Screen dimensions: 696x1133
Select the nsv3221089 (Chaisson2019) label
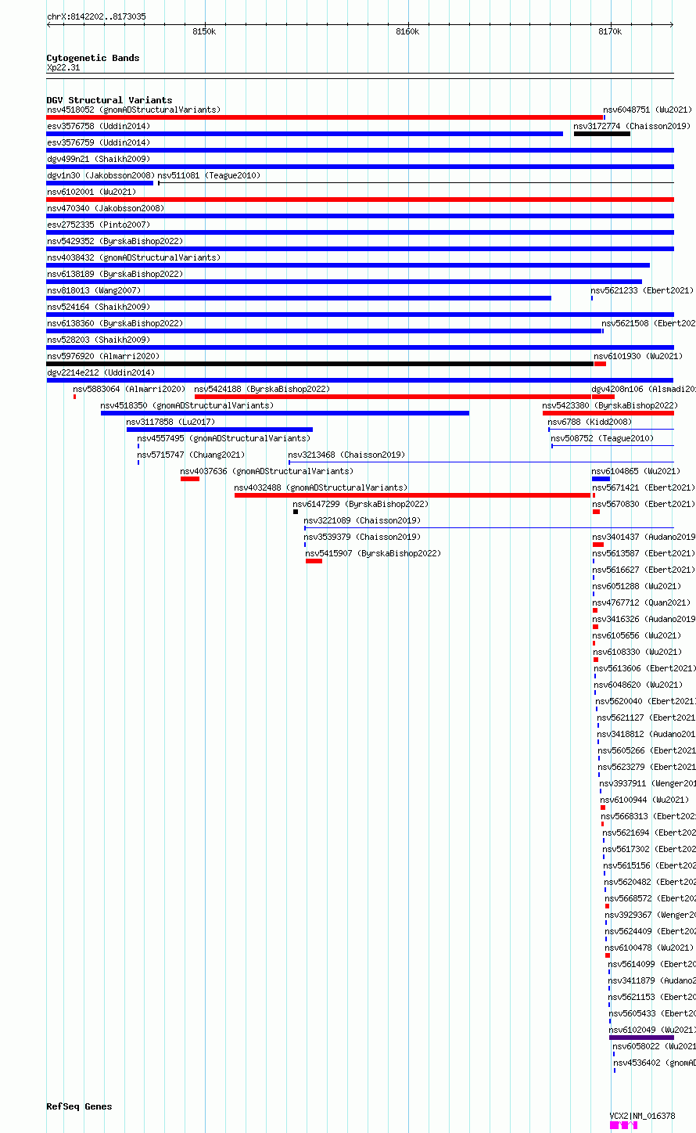coord(362,520)
